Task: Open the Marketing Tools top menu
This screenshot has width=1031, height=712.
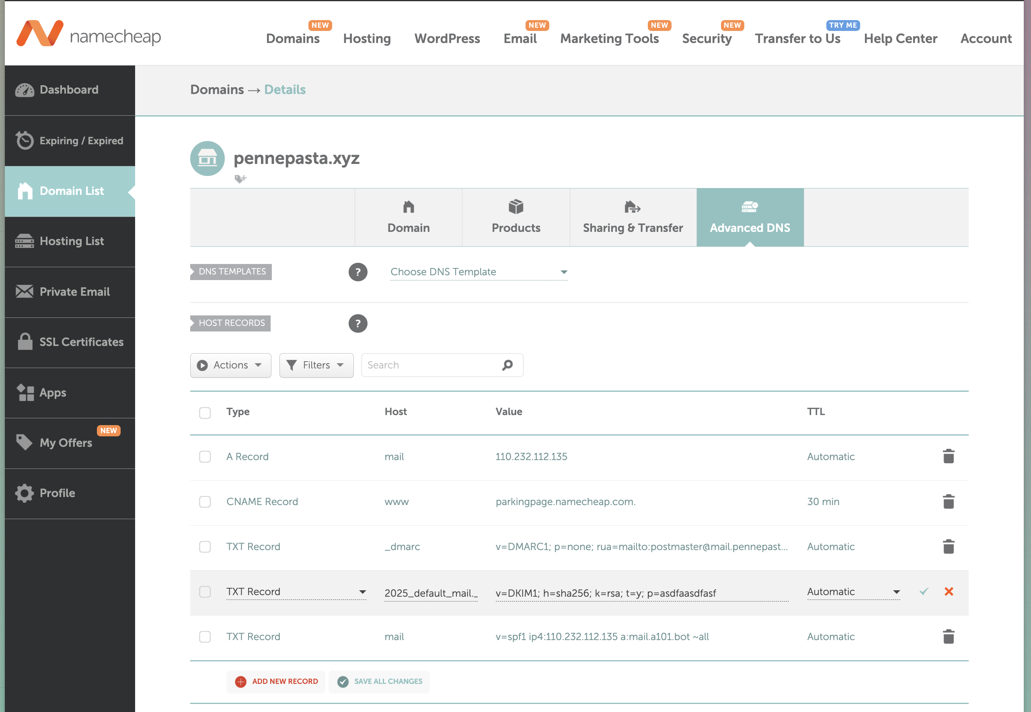Action: click(609, 38)
